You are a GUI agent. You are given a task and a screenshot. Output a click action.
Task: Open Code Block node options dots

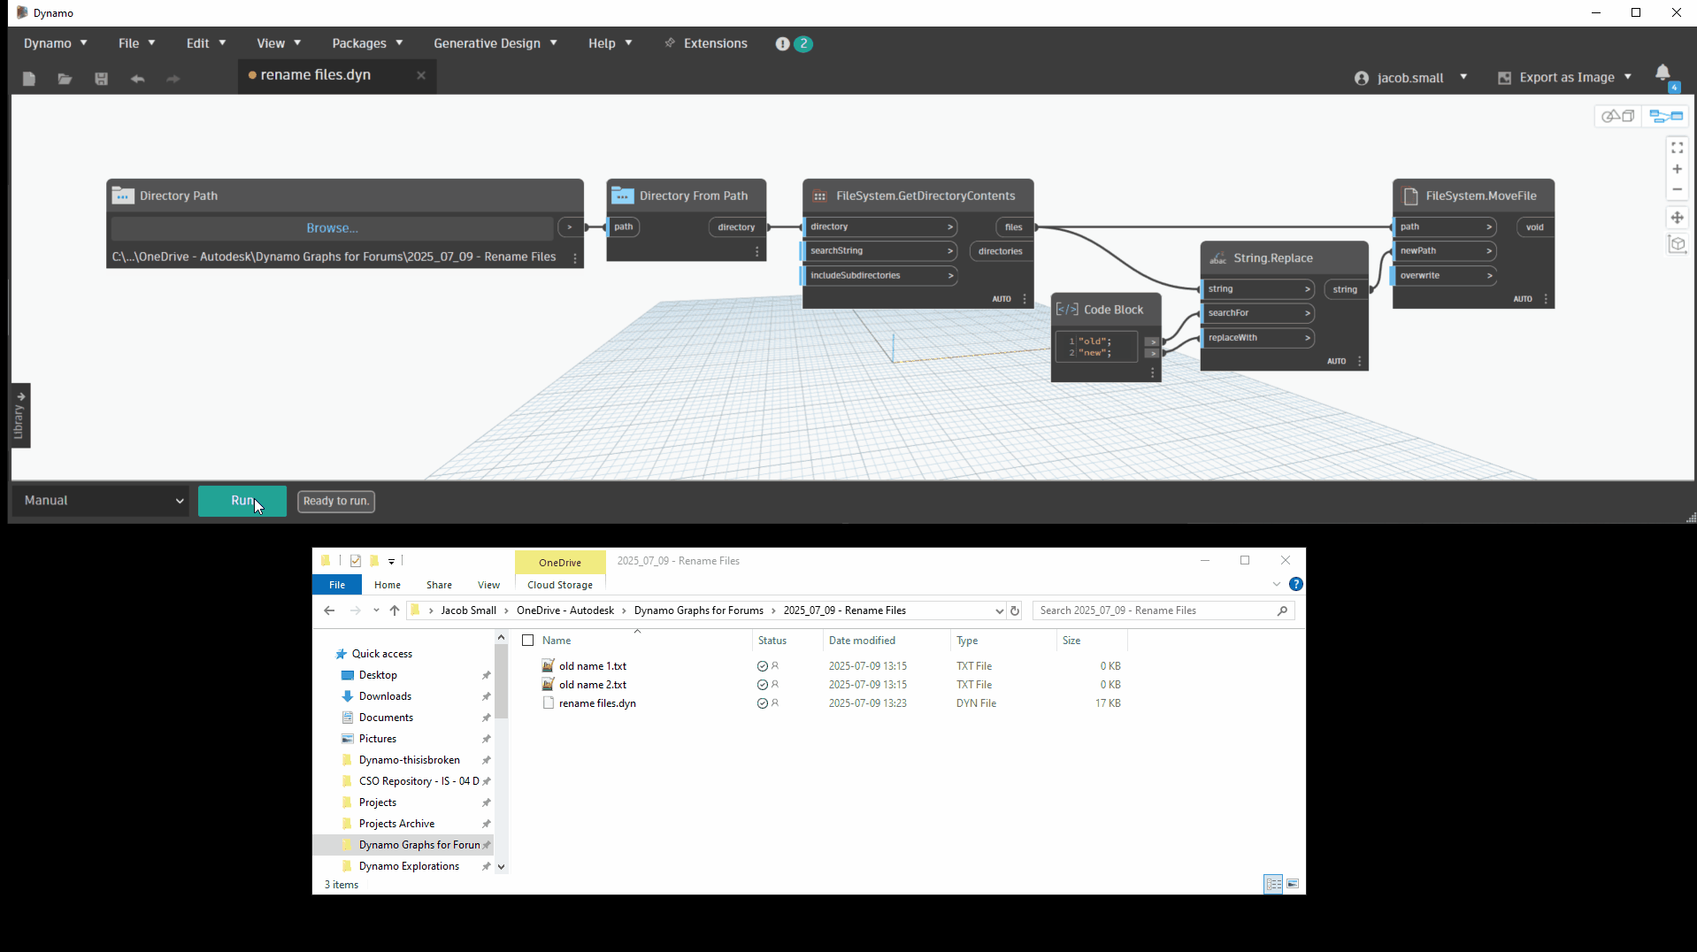[1152, 373]
